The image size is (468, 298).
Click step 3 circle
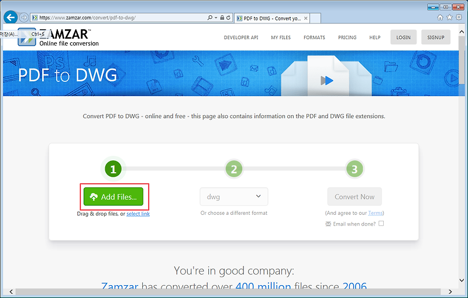[355, 169]
